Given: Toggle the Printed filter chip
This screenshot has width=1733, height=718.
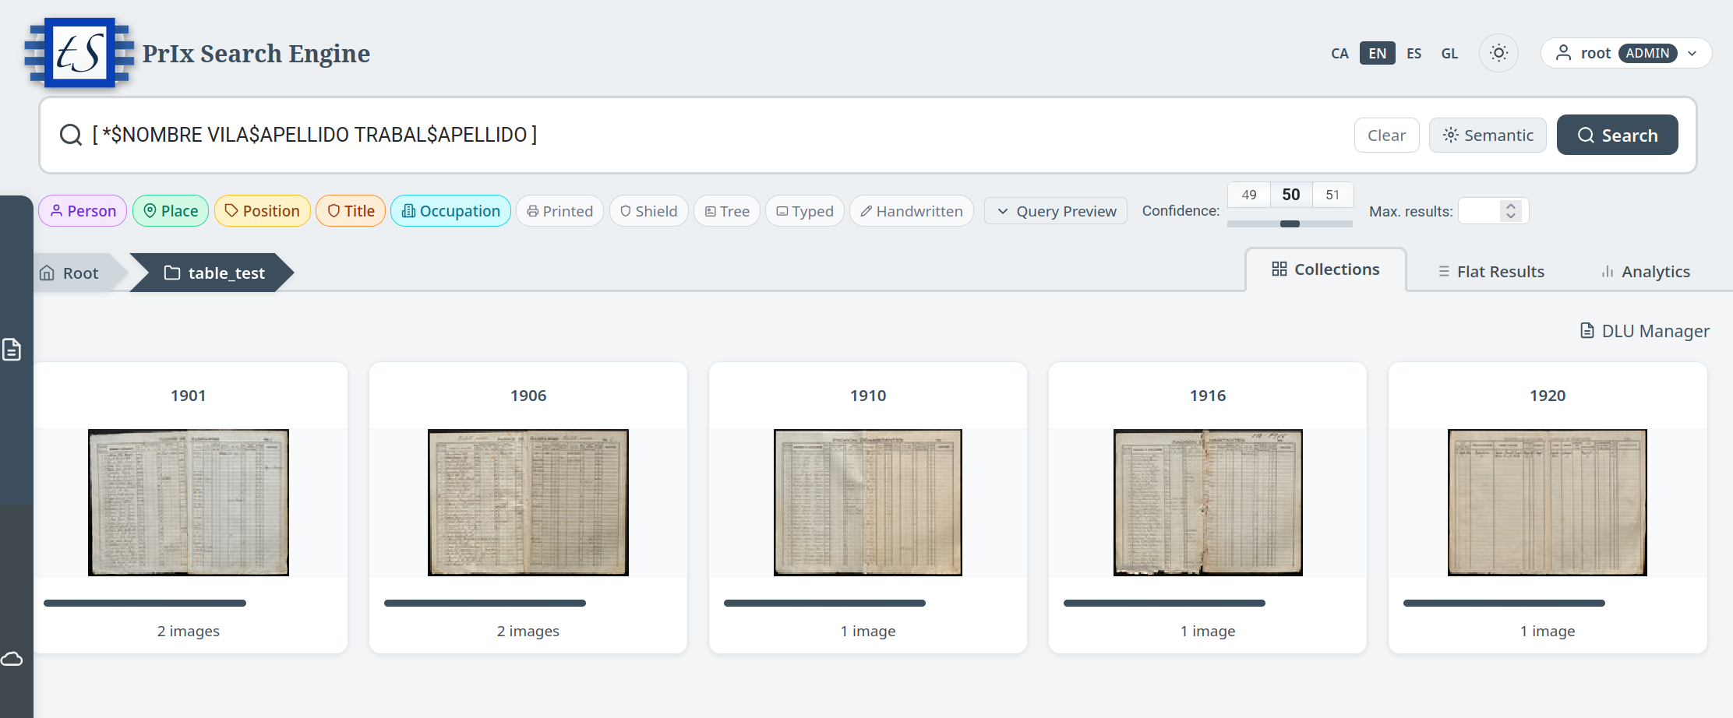Looking at the screenshot, I should [x=559, y=211].
